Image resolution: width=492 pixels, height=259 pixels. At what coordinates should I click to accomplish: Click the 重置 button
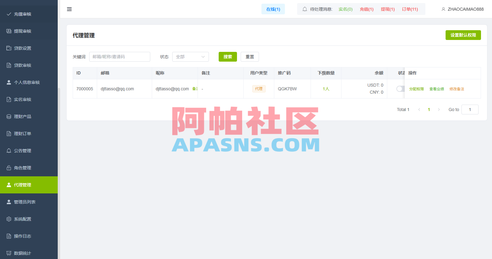click(250, 57)
